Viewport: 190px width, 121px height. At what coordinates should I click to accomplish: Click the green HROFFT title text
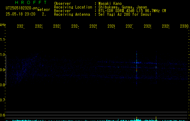click(x=31, y=2)
